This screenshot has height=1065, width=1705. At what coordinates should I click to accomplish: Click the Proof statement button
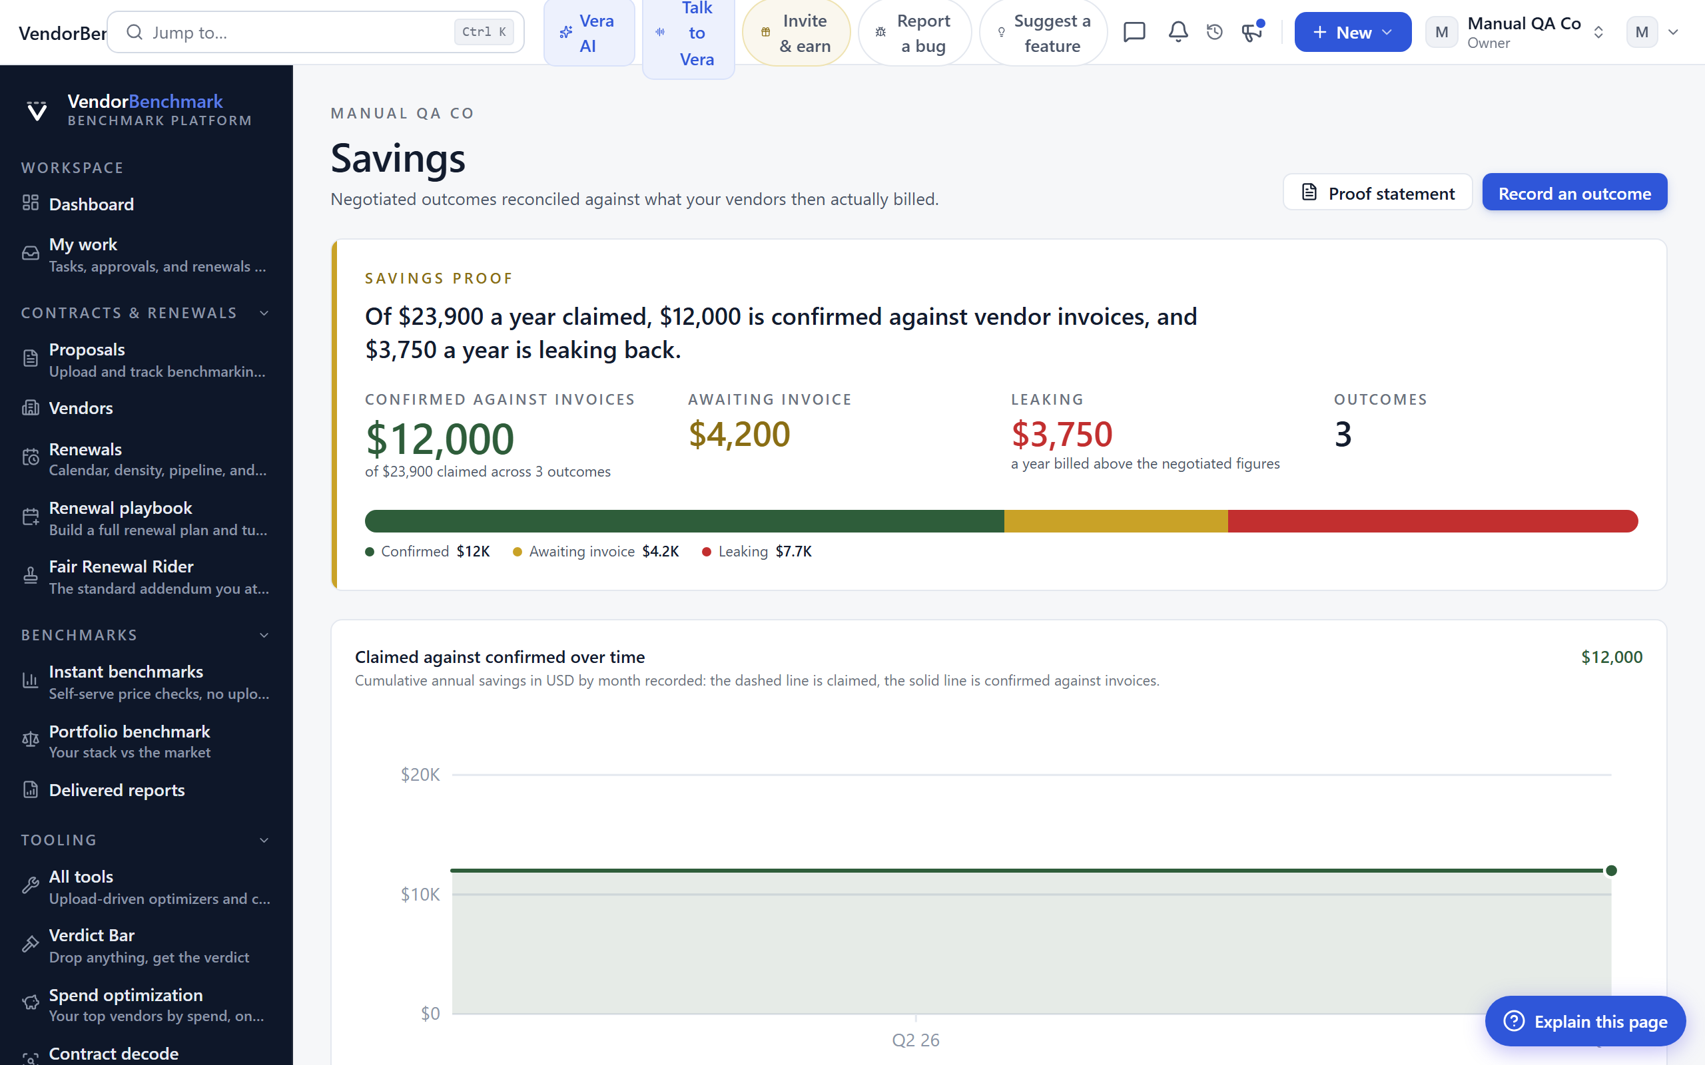click(x=1377, y=192)
